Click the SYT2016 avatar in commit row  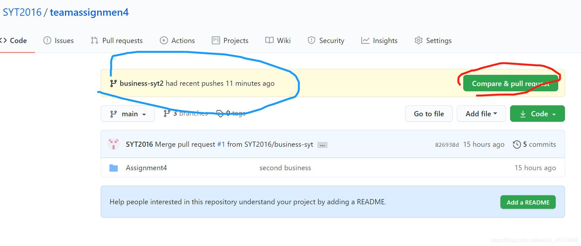point(114,144)
